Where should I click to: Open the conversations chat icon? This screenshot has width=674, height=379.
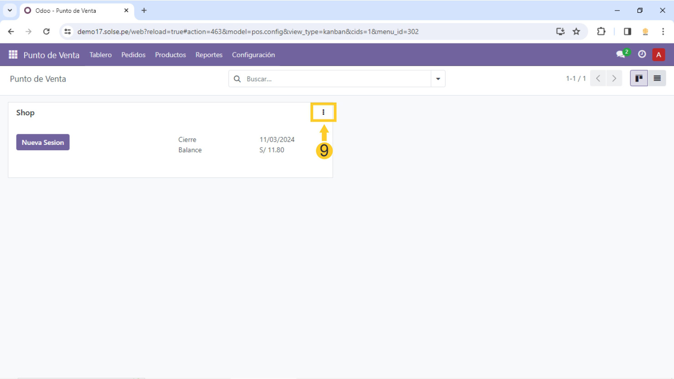(x=621, y=55)
